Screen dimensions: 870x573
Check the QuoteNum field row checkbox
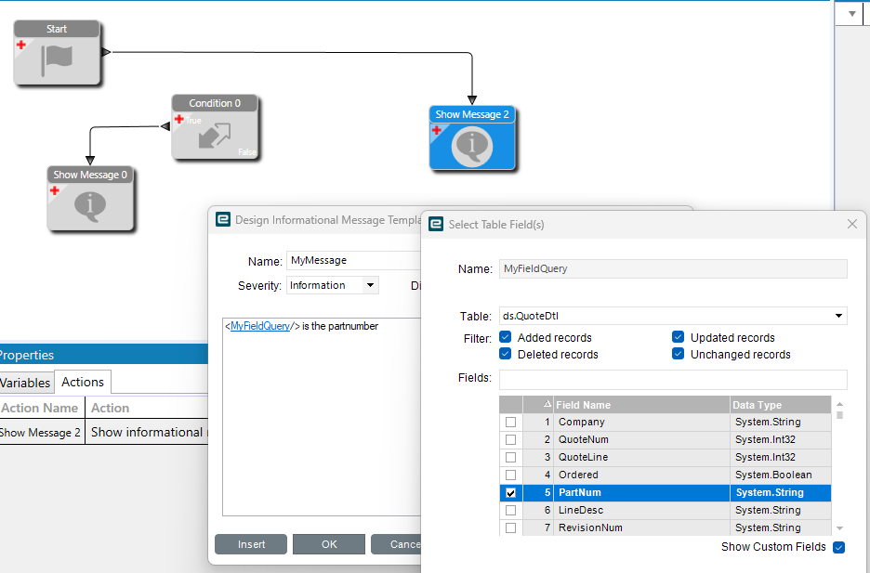[x=510, y=439]
